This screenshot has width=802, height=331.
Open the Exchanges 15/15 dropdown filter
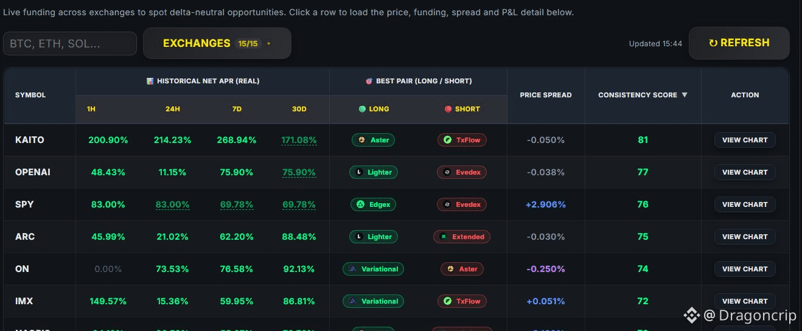pyautogui.click(x=217, y=43)
